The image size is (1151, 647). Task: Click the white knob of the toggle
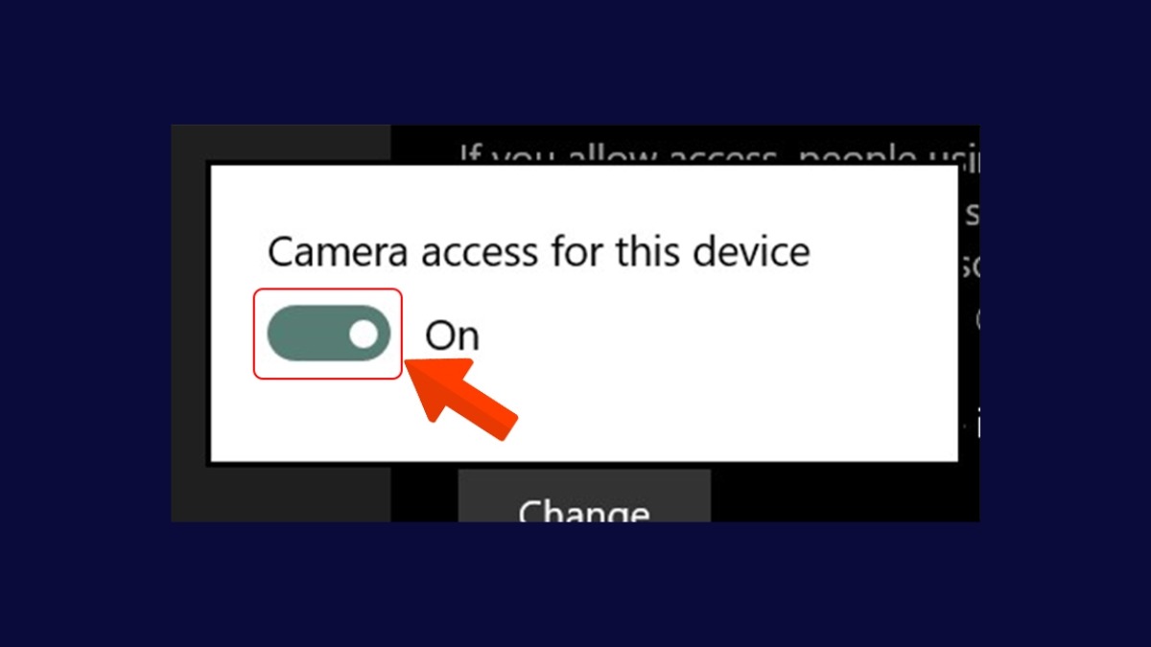pyautogui.click(x=364, y=334)
